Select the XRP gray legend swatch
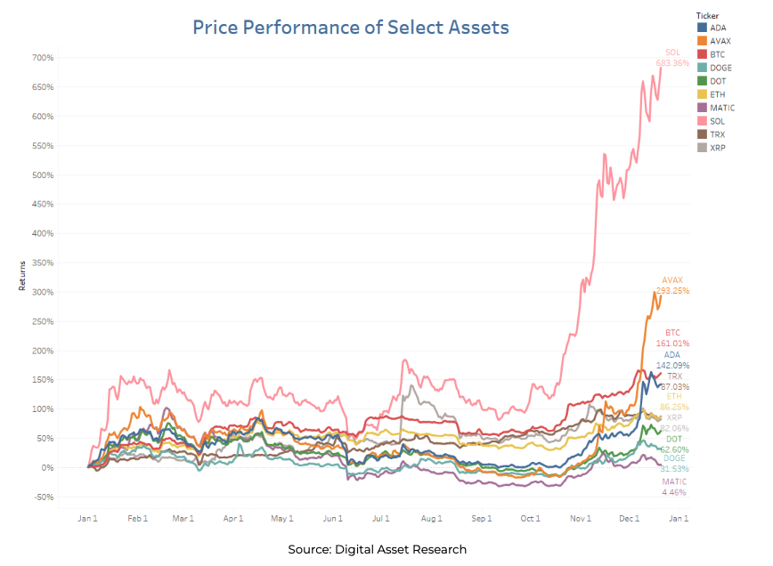The width and height of the screenshot is (773, 566). pos(703,148)
